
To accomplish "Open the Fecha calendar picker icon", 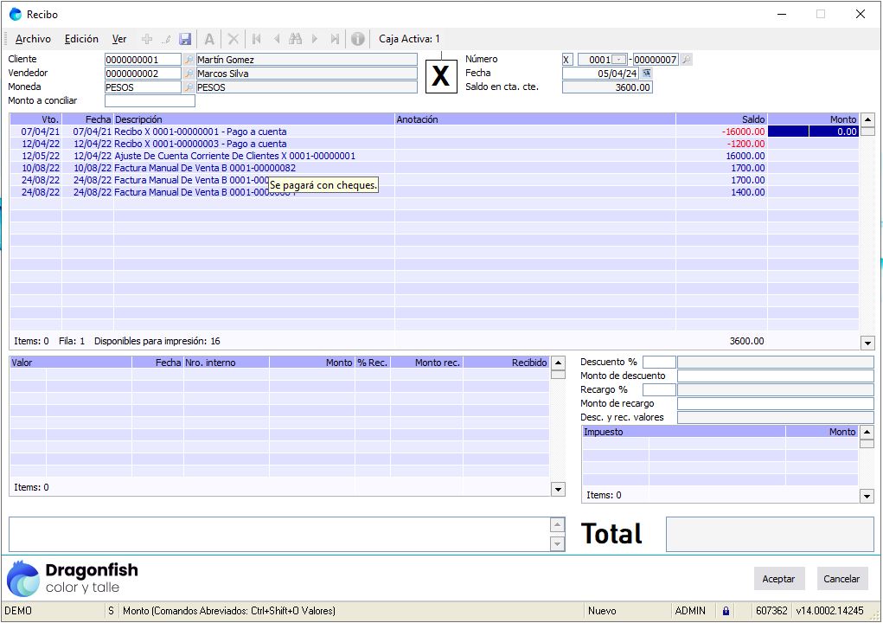I will click(647, 74).
